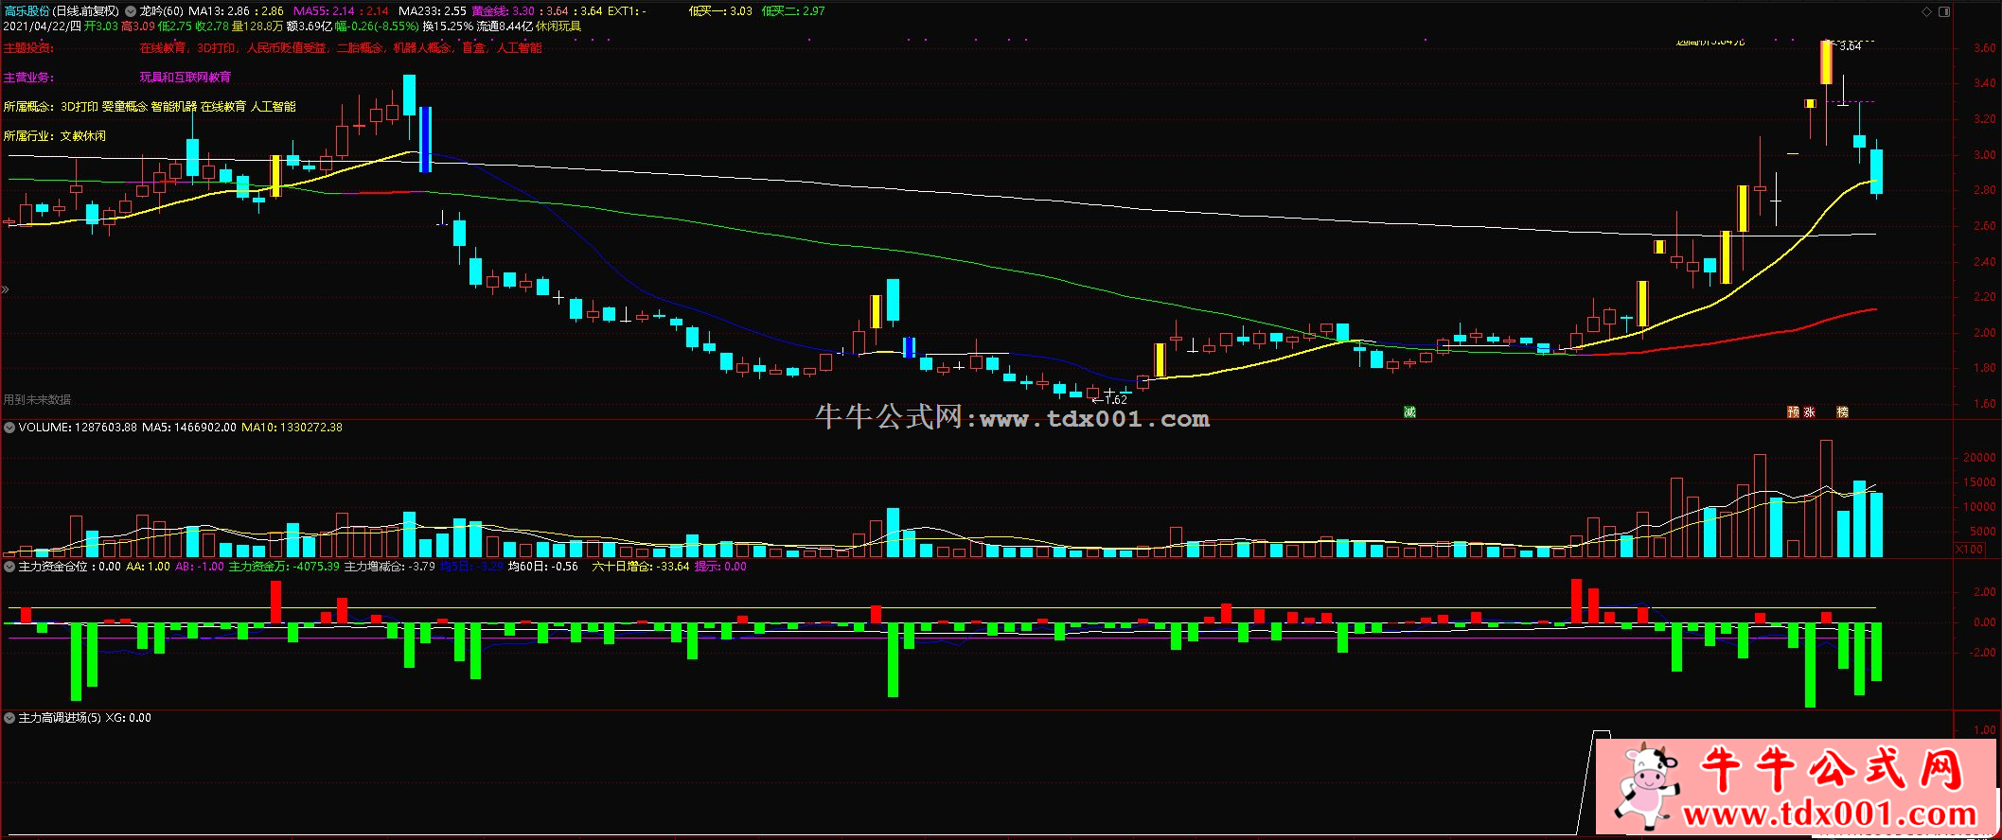Click the 所属概念 concept line

click(150, 107)
